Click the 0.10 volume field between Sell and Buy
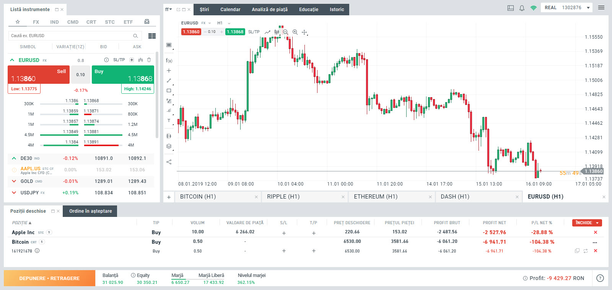The width and height of the screenshot is (612, 290). (x=80, y=75)
